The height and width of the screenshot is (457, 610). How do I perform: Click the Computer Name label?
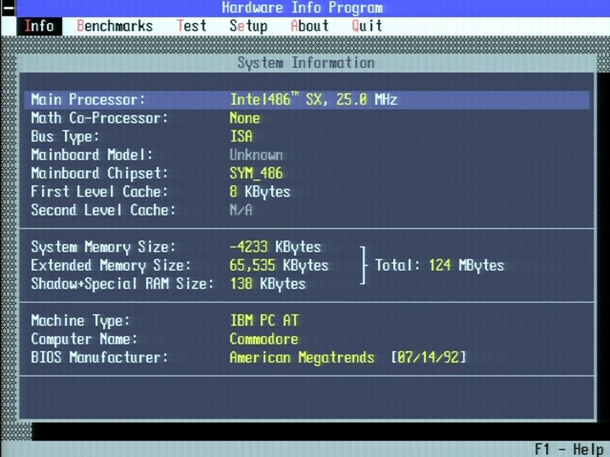tap(84, 339)
